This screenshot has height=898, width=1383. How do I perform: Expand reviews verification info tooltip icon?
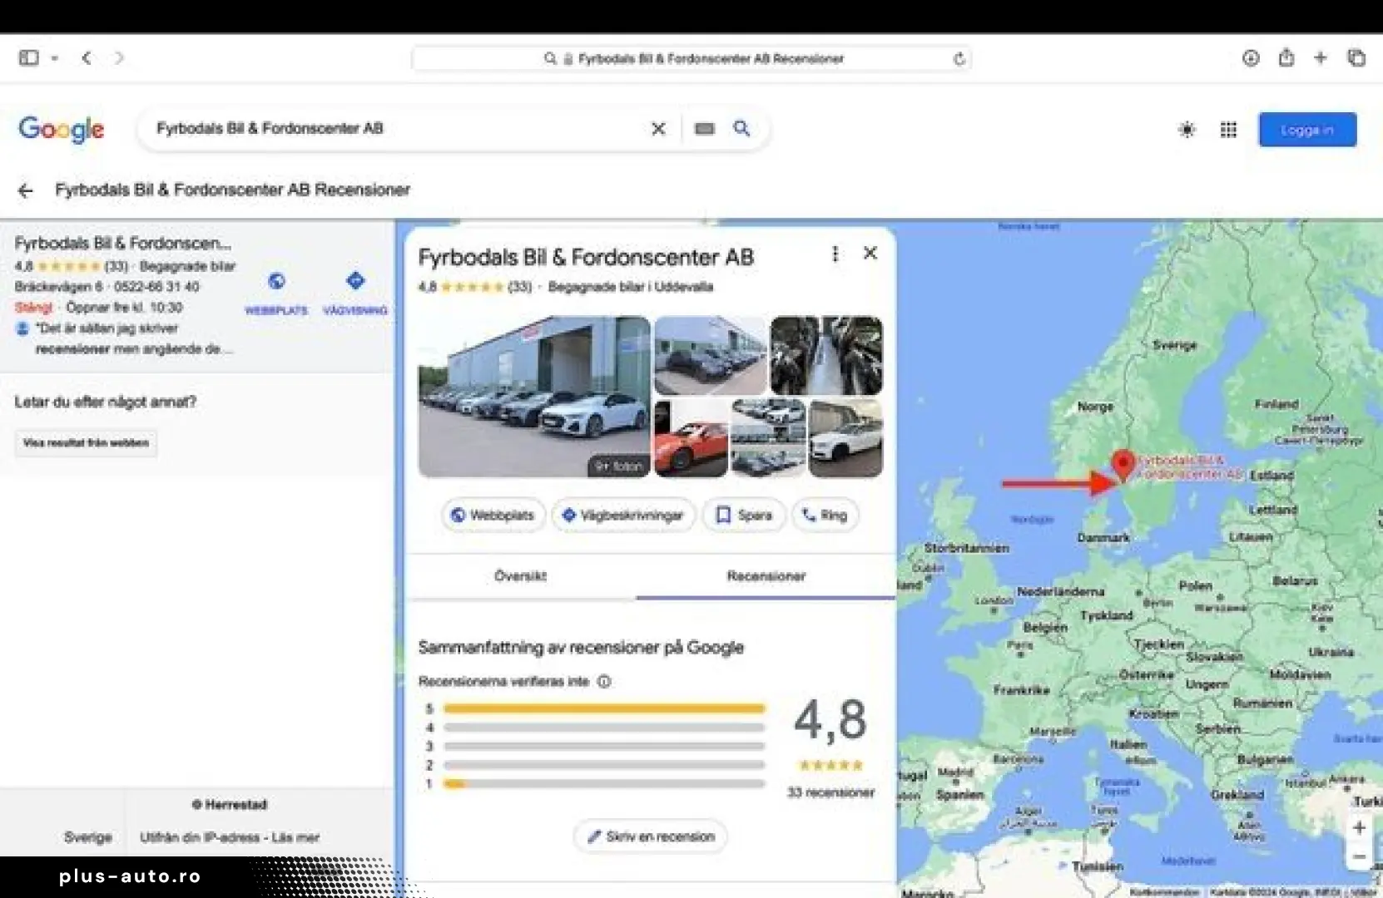point(604,681)
